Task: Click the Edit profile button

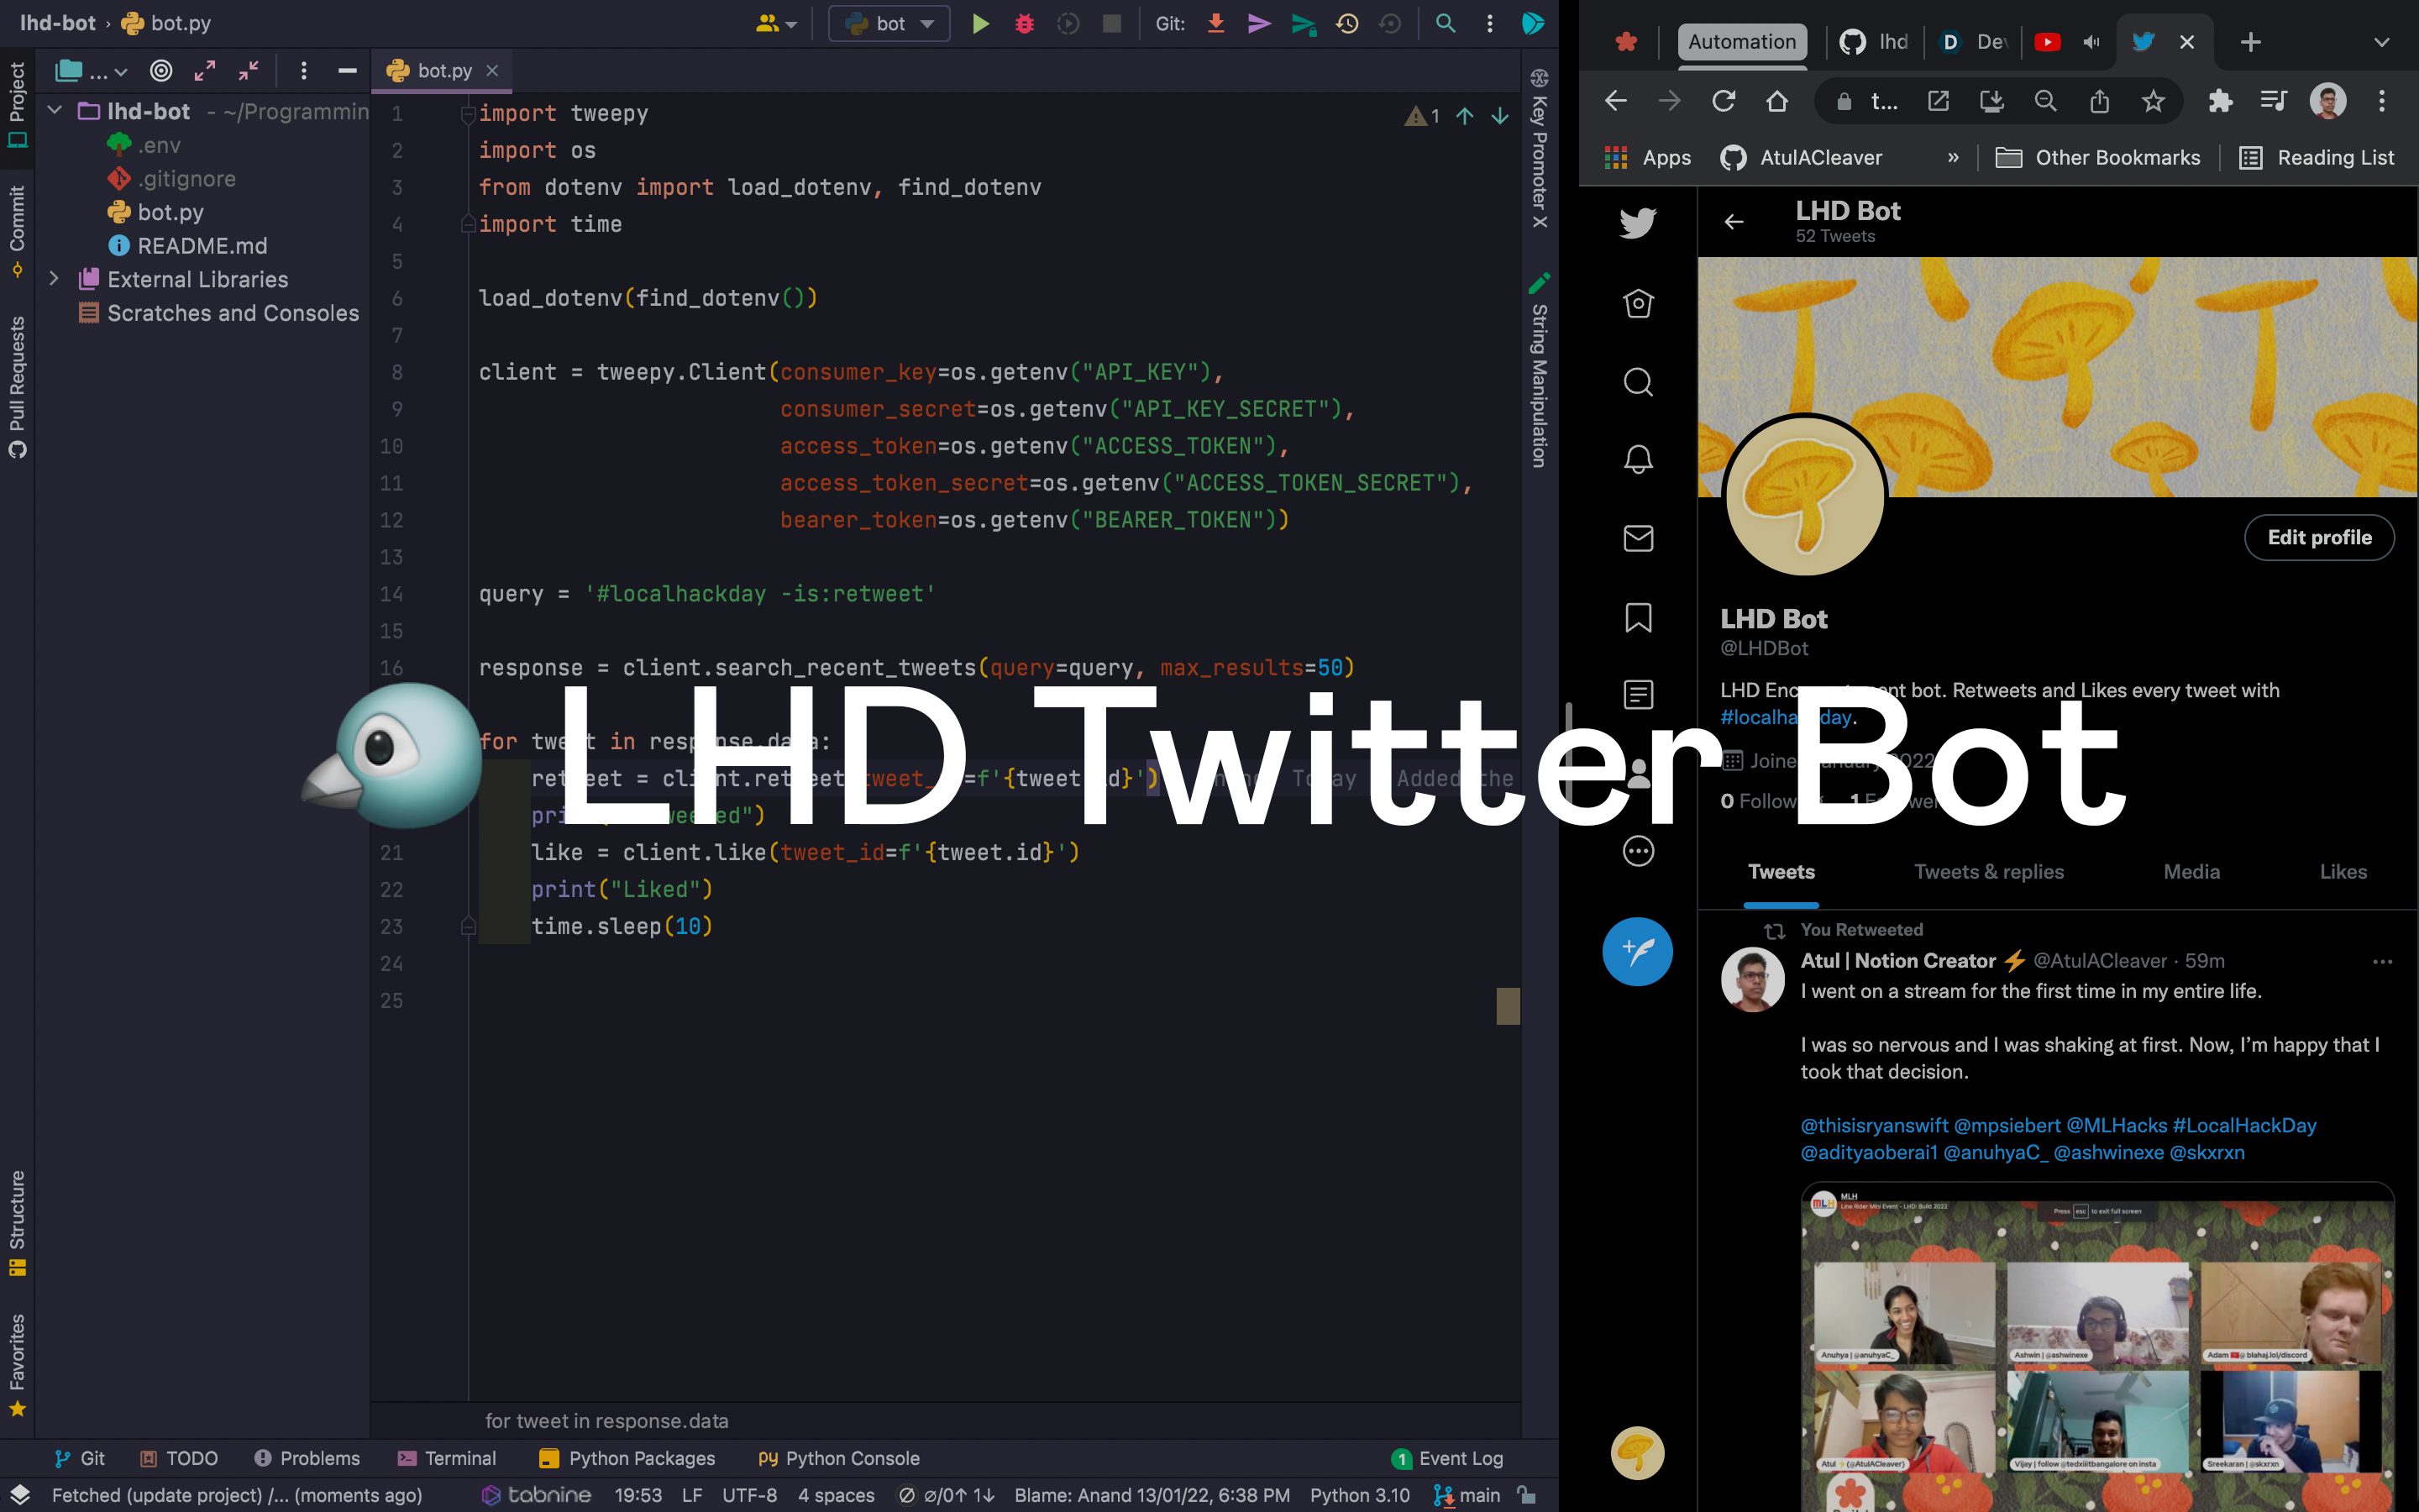Action: click(x=2318, y=538)
